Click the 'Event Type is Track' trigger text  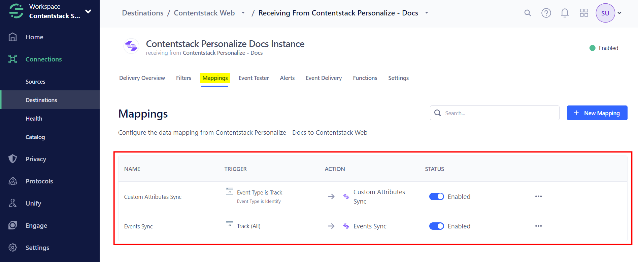click(x=260, y=192)
